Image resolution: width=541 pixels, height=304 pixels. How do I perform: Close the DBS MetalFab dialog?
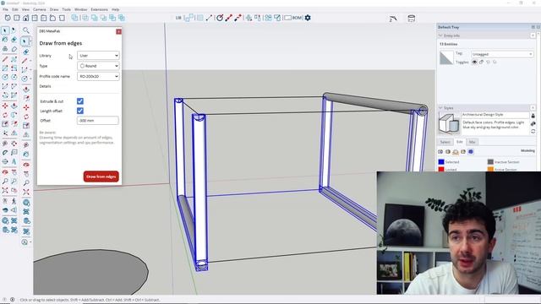point(118,31)
